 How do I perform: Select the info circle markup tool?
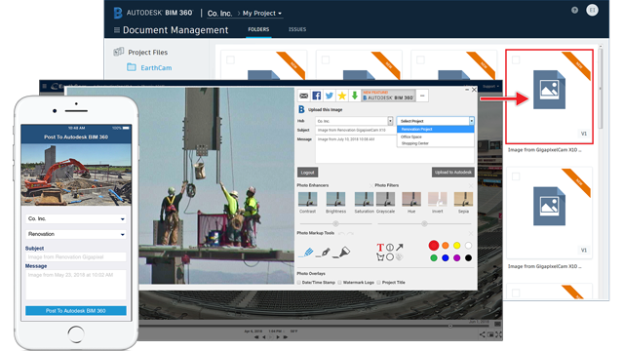click(390, 247)
